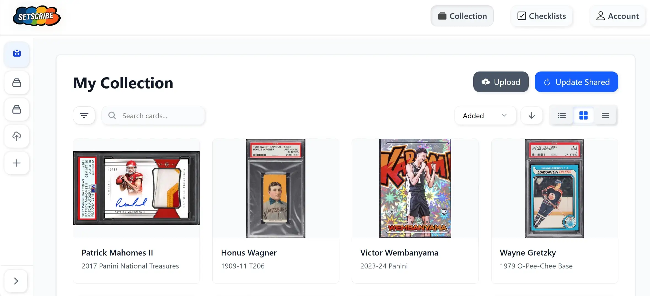Switch to the compact lines view
Screen dimensions: 650x296
click(x=605, y=116)
